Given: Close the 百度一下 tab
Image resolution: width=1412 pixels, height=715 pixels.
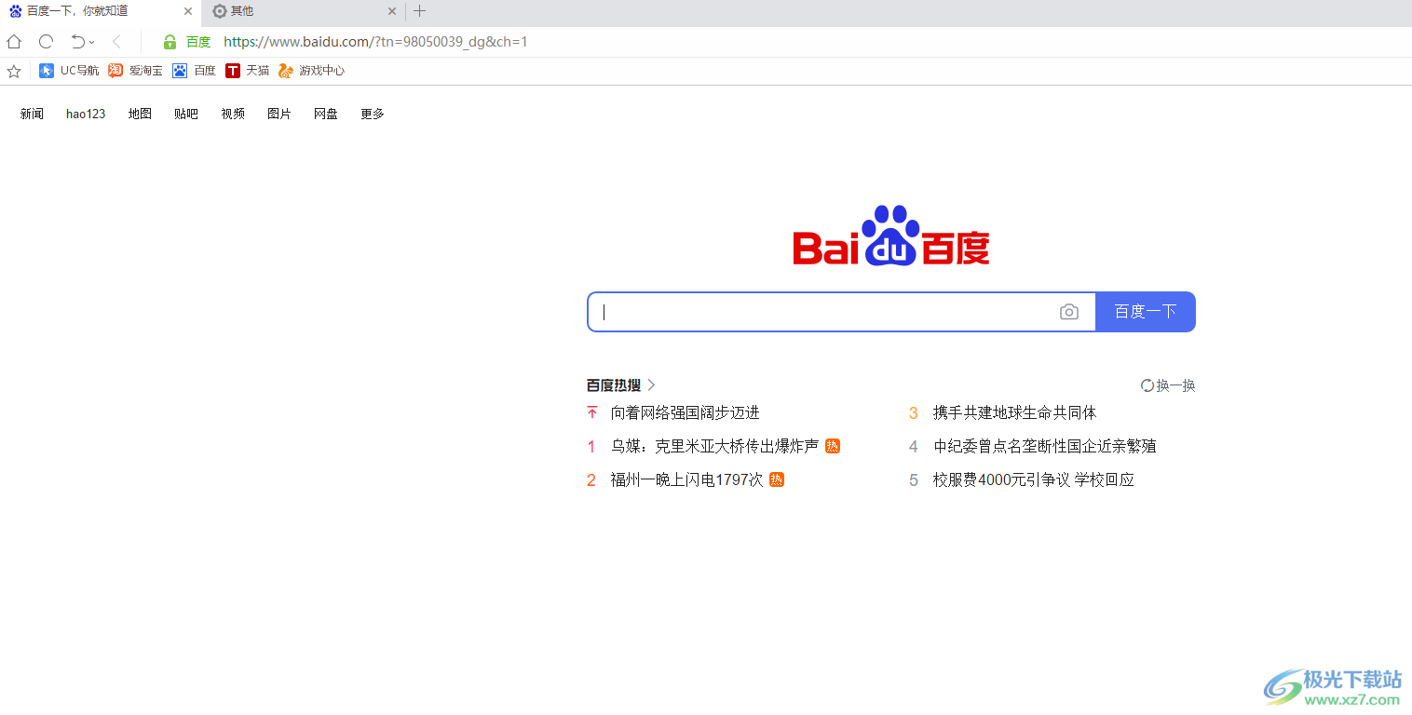Looking at the screenshot, I should click(x=188, y=11).
